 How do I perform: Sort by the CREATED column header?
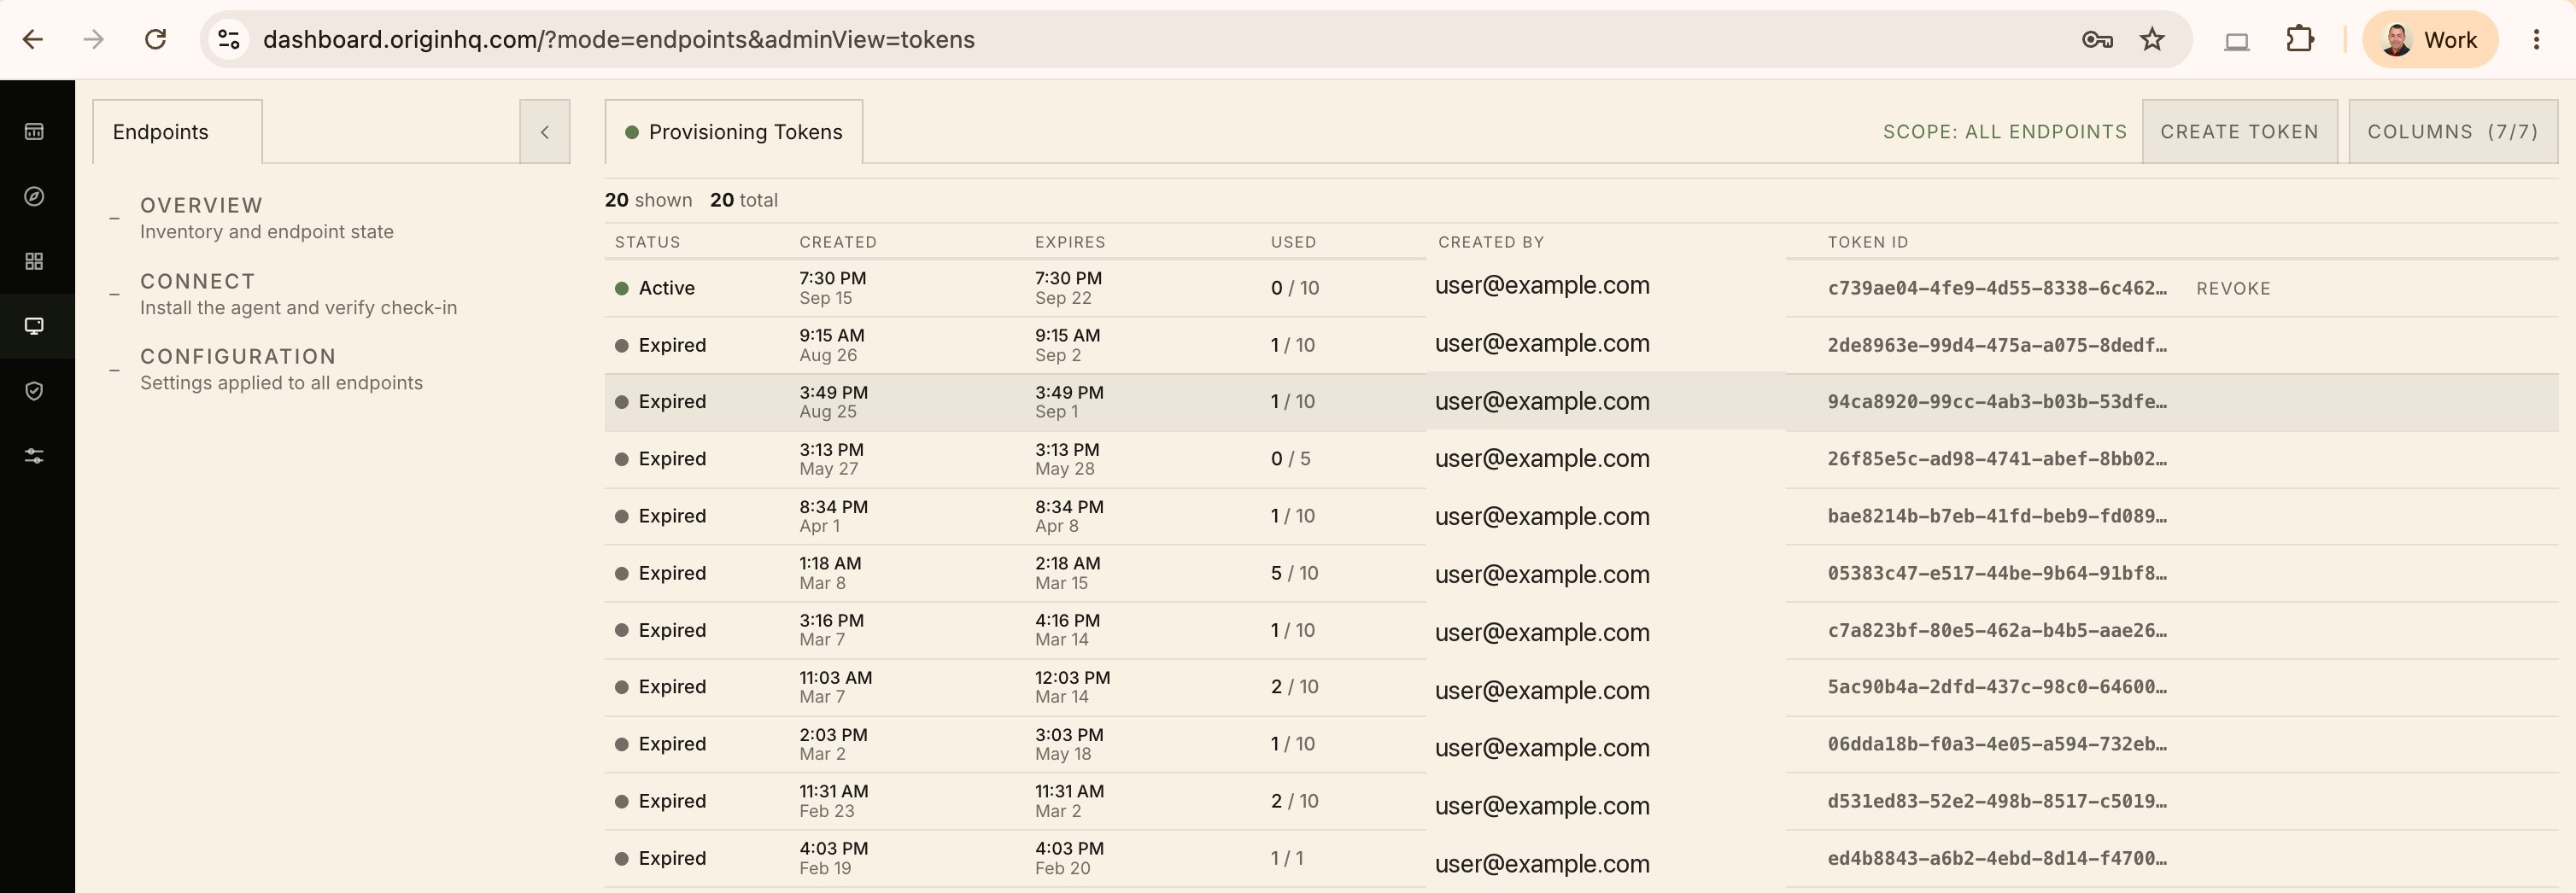pos(837,242)
